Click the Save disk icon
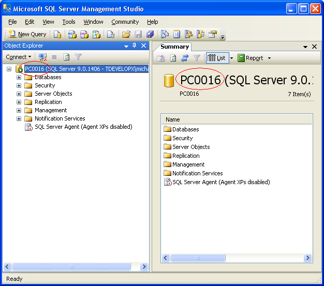The image size is (324, 286). click(x=138, y=34)
